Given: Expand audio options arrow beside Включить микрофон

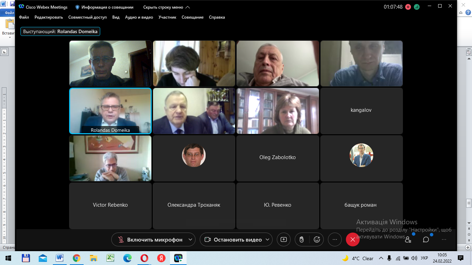Looking at the screenshot, I should [190, 239].
